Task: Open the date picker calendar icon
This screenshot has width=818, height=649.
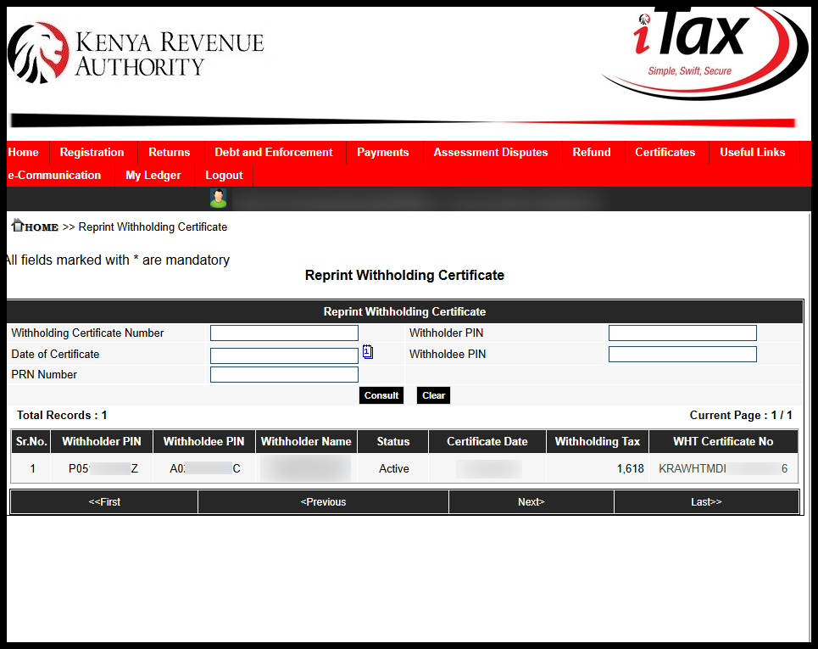Action: pos(368,352)
